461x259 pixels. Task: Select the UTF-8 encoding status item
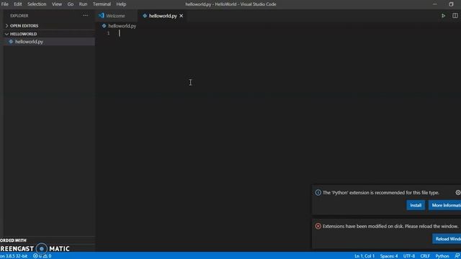[x=409, y=256]
